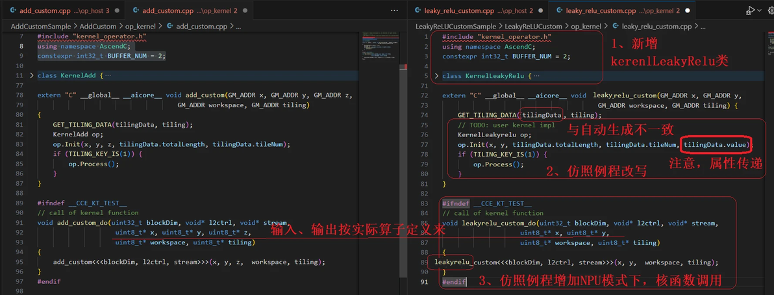Click '#include "kernel_operator.h"' in right editor
774x295 pixels.
click(x=497, y=36)
